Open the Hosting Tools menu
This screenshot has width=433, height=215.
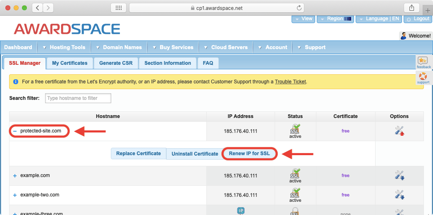click(67, 47)
